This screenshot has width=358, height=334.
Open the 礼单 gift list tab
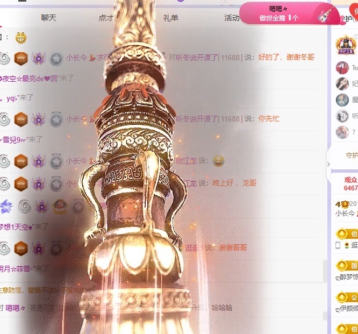point(170,18)
